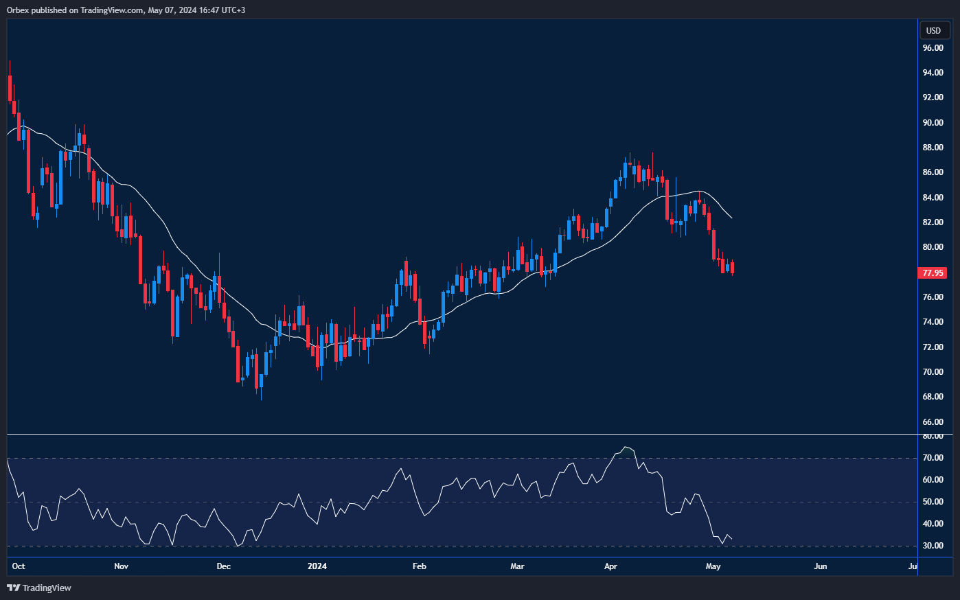Click the 80.00 label on the price axis
The image size is (960, 600).
point(933,247)
